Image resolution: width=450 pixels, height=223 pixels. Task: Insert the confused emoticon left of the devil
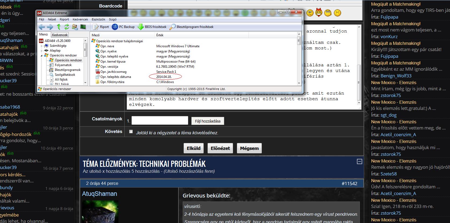[310, 13]
